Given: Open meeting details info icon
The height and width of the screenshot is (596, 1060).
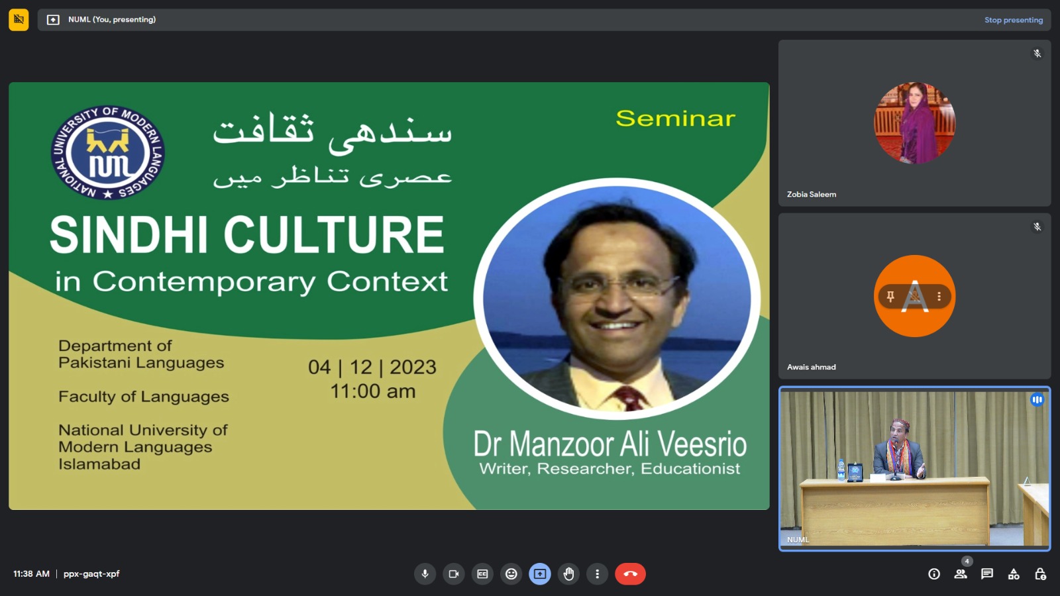Looking at the screenshot, I should [x=934, y=574].
